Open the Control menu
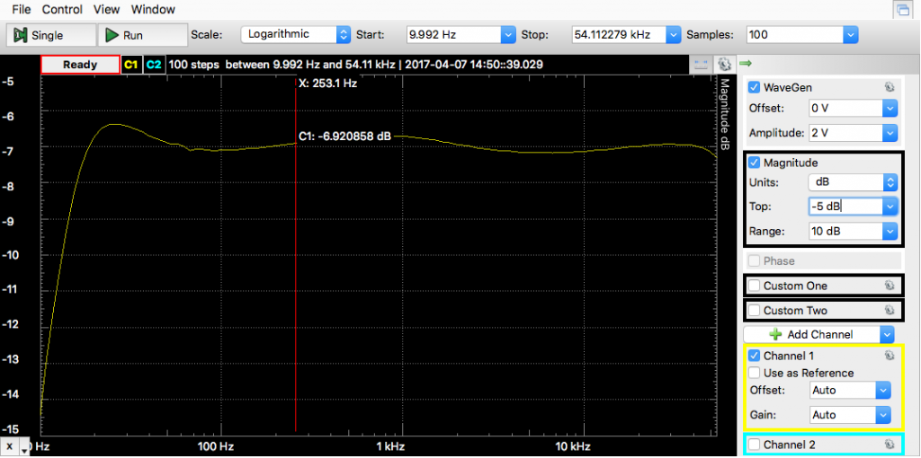The image size is (921, 458). tap(62, 9)
